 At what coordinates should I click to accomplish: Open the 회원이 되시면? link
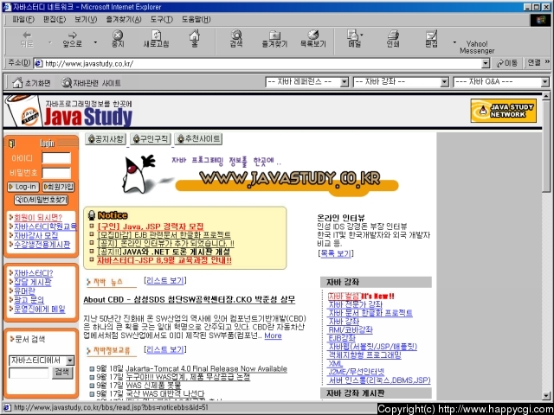[x=38, y=218]
